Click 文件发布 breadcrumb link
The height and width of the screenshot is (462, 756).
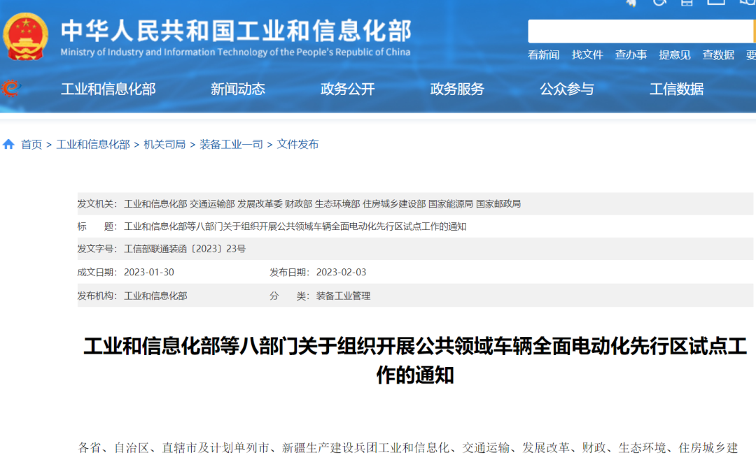[x=297, y=145]
